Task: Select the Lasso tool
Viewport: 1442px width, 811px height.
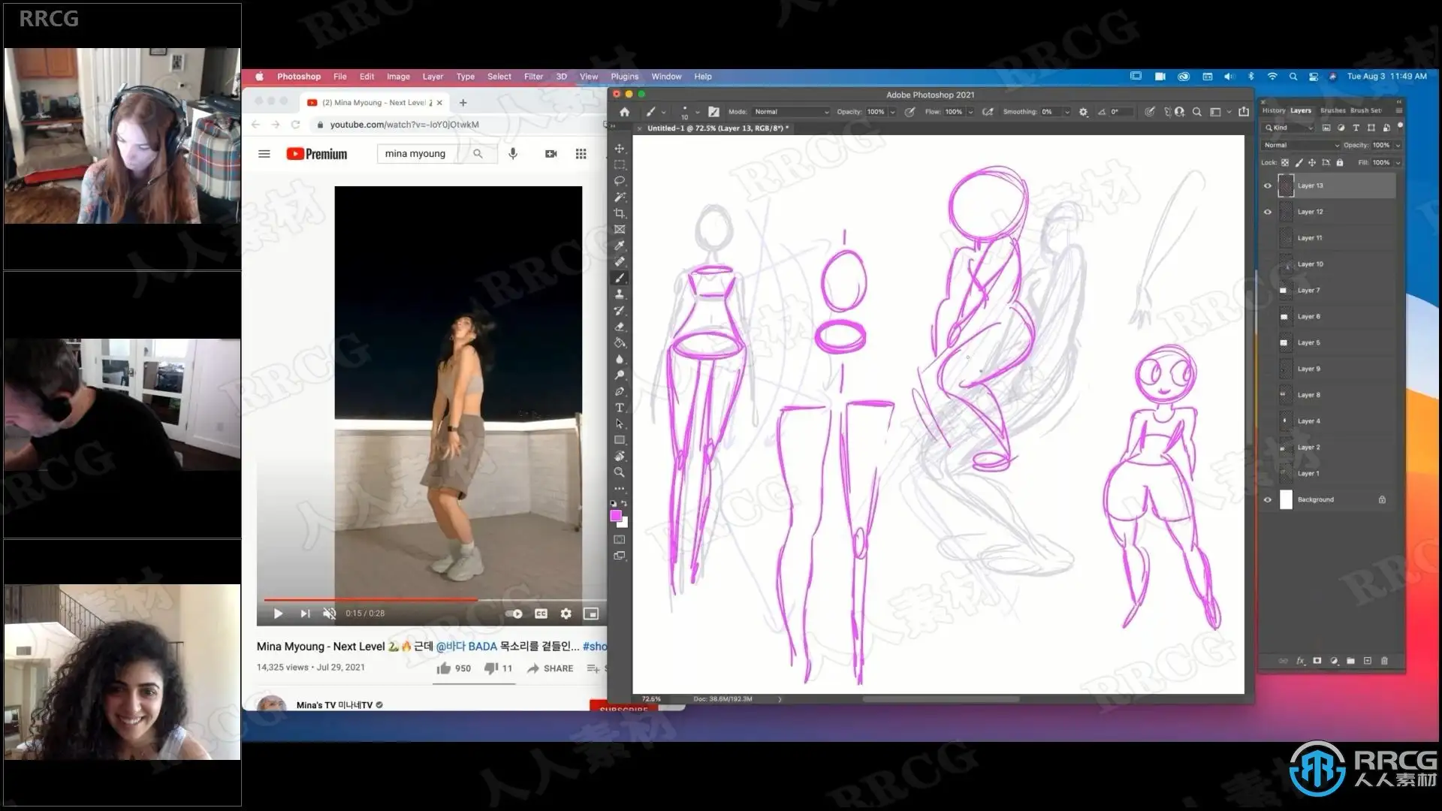Action: 620,181
